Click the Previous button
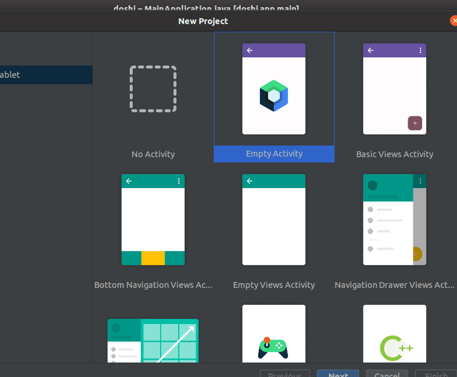457x377 pixels. click(x=285, y=374)
